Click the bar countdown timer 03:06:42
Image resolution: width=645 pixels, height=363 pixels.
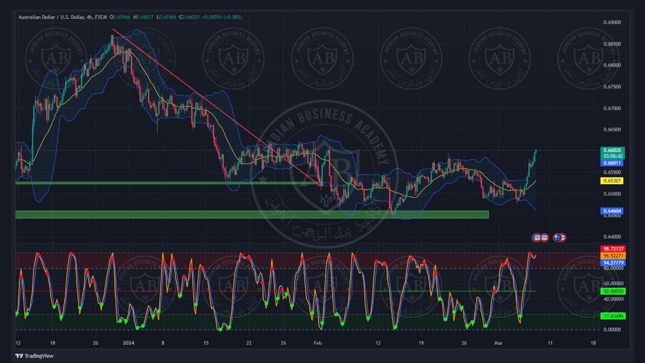pyautogui.click(x=613, y=156)
